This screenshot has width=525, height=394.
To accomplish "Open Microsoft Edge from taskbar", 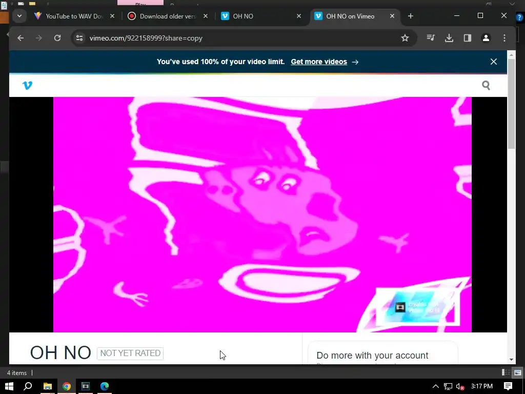I will 105,386.
